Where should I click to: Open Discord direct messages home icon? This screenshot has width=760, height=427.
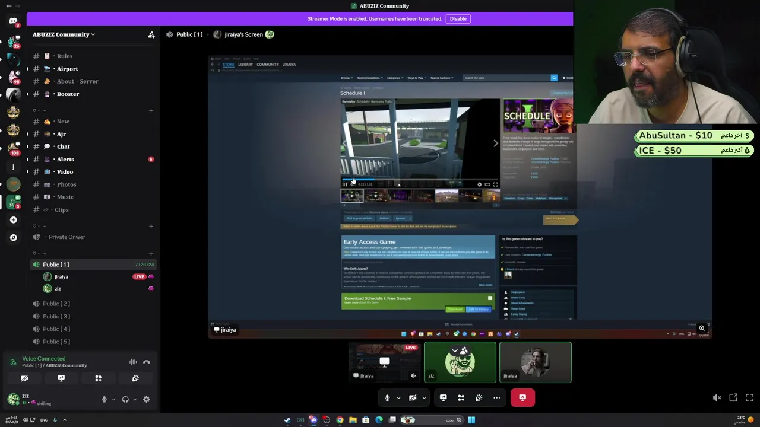13,21
